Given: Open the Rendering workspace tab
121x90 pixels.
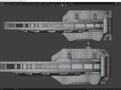Looking at the screenshot, I should (x=47, y=3).
